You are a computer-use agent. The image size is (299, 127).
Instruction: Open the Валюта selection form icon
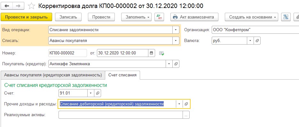click(257, 41)
